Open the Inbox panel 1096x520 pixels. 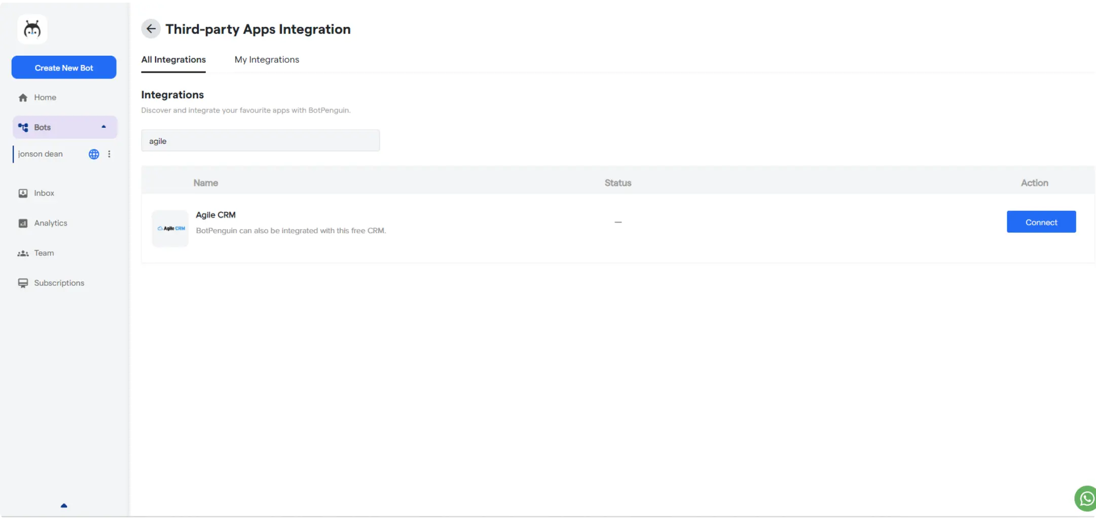click(44, 193)
